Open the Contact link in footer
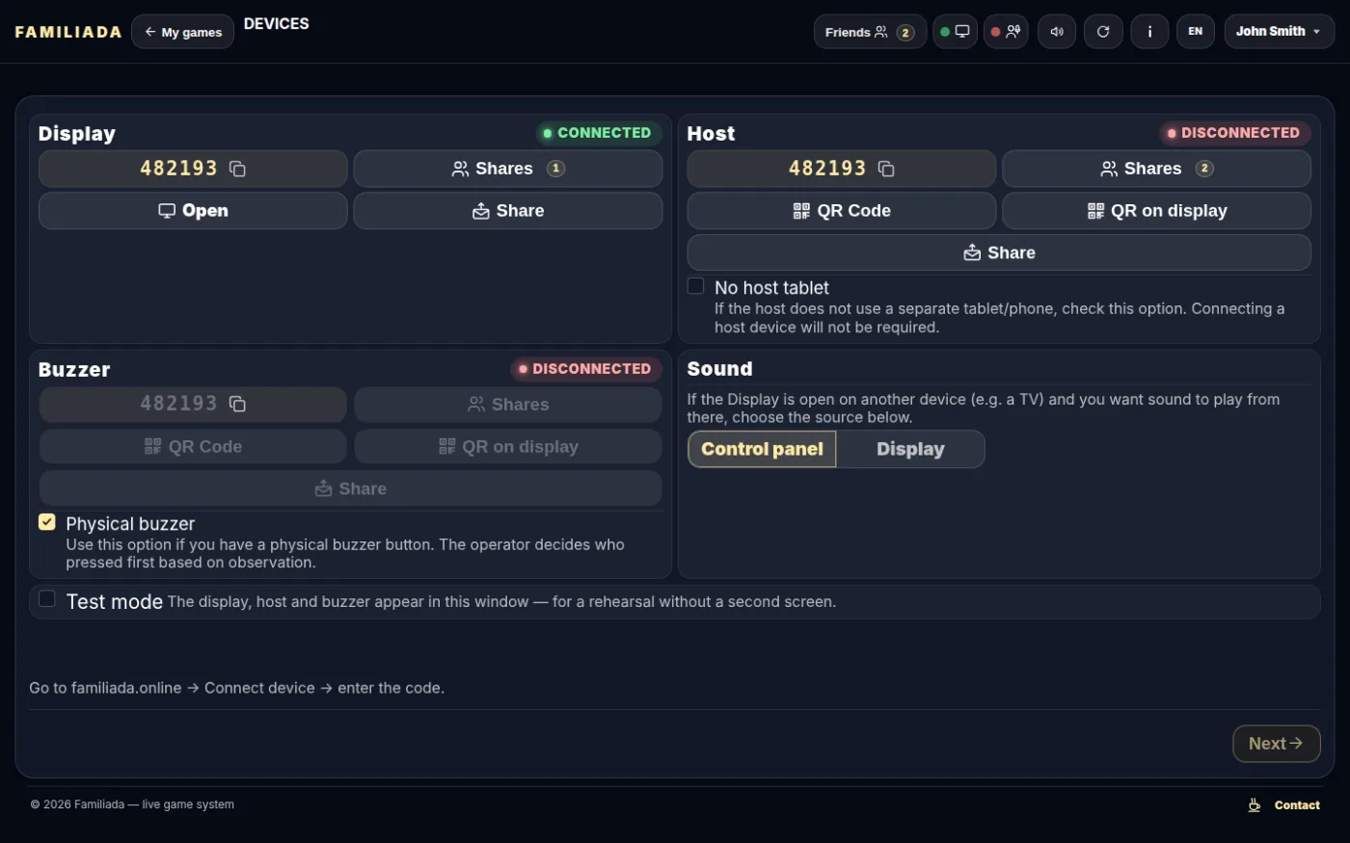Viewport: 1350px width, 843px height. pyautogui.click(x=1297, y=805)
